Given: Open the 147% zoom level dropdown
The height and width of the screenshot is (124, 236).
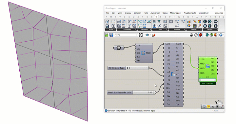Looking at the screenshot, I should tap(126, 35).
